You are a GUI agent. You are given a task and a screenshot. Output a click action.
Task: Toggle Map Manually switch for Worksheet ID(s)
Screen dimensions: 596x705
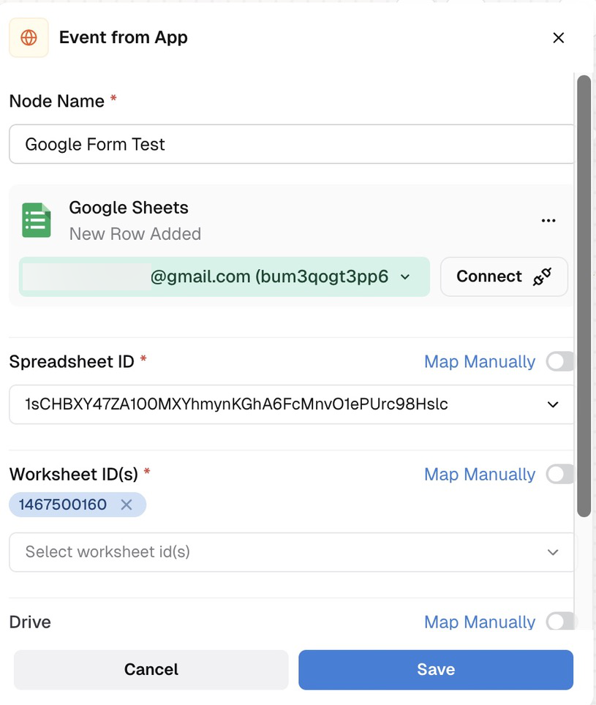(x=559, y=475)
